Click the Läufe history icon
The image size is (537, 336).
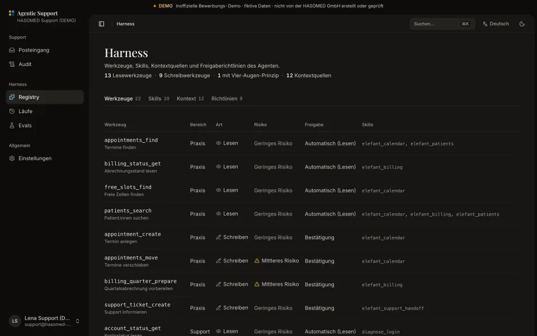(12, 111)
